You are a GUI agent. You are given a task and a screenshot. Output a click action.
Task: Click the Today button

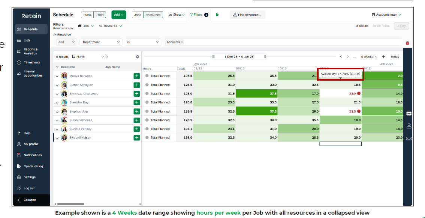point(395,56)
